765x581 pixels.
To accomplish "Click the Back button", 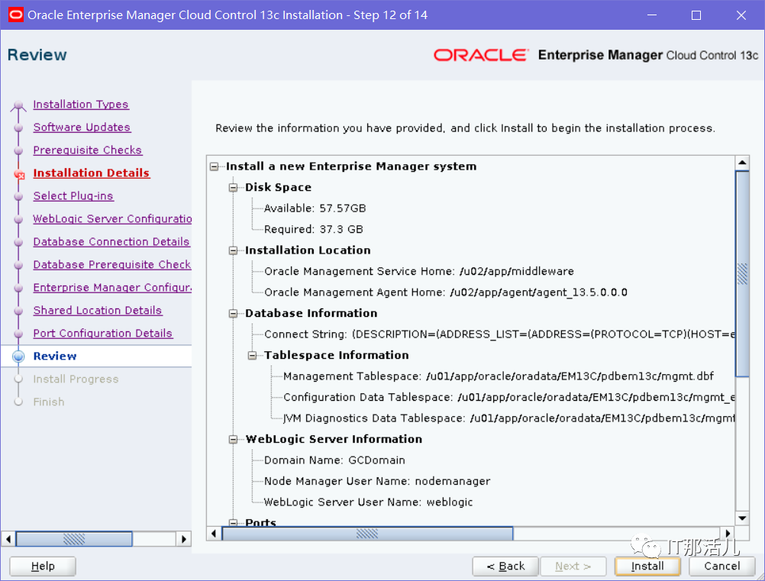I will 505,566.
